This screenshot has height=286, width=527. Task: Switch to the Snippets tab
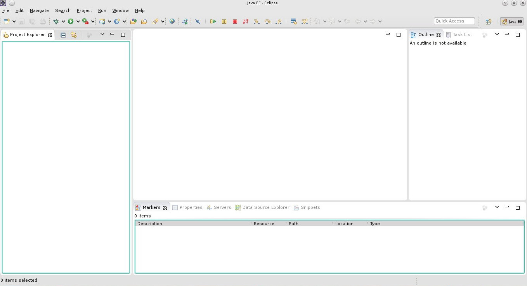tap(307, 207)
